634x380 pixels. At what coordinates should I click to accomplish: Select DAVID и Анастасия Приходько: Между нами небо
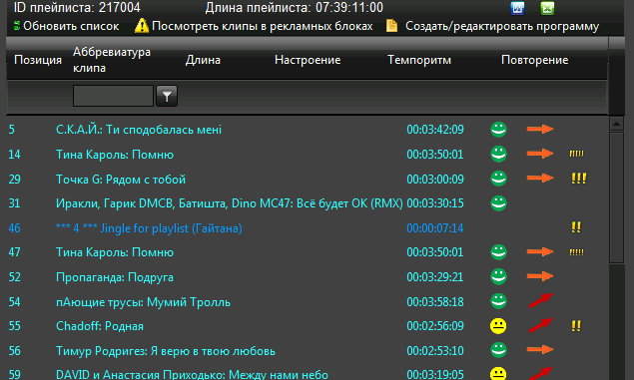click(x=192, y=374)
